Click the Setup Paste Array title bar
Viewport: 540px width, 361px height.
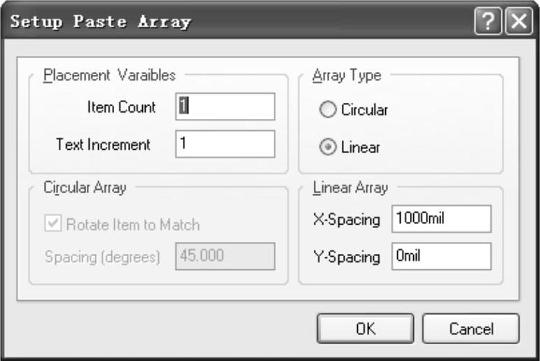pyautogui.click(x=210, y=22)
